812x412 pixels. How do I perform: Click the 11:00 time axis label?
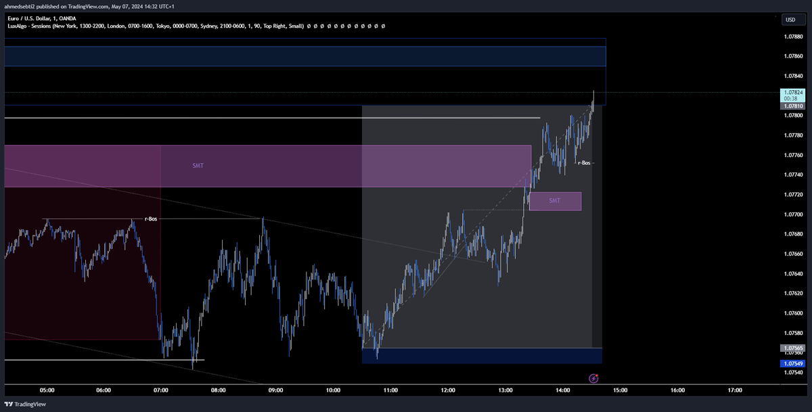(x=390, y=390)
